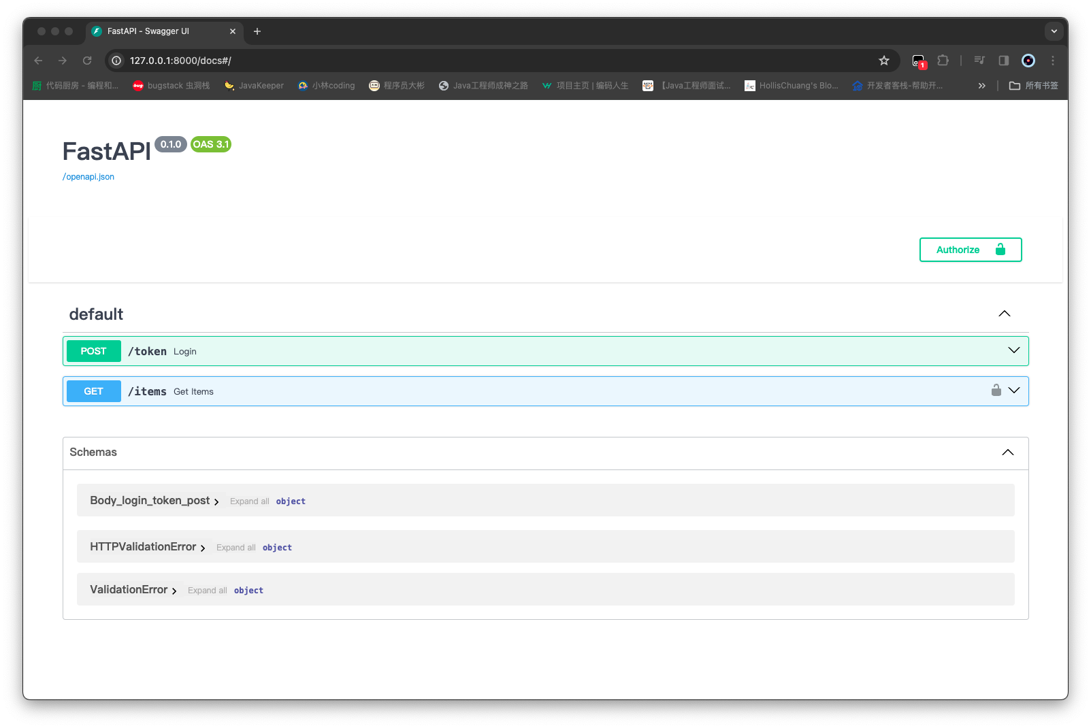Expand the GET /items operation arrow

(1014, 391)
